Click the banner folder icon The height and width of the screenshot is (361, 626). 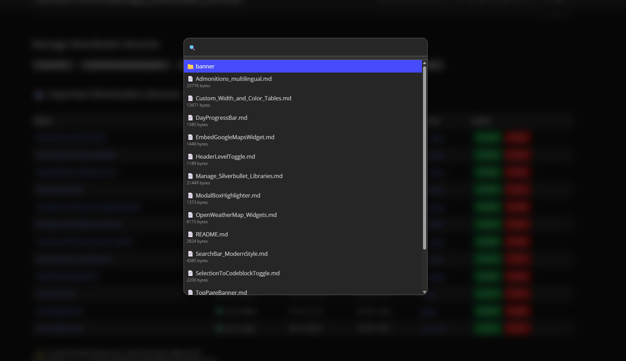coord(190,67)
